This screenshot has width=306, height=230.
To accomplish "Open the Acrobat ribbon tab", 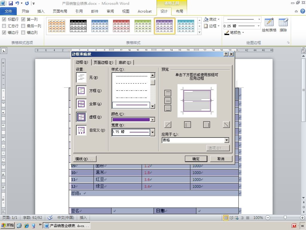I will coord(145,11).
